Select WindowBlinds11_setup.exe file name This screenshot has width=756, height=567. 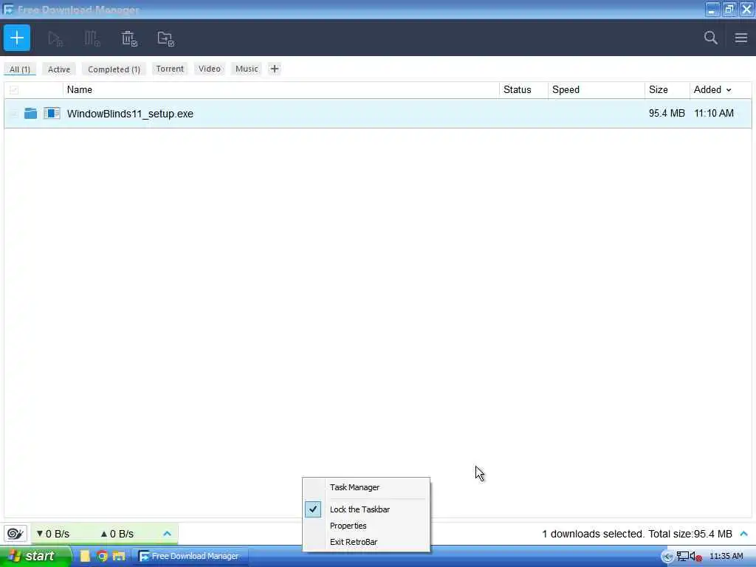coord(130,114)
